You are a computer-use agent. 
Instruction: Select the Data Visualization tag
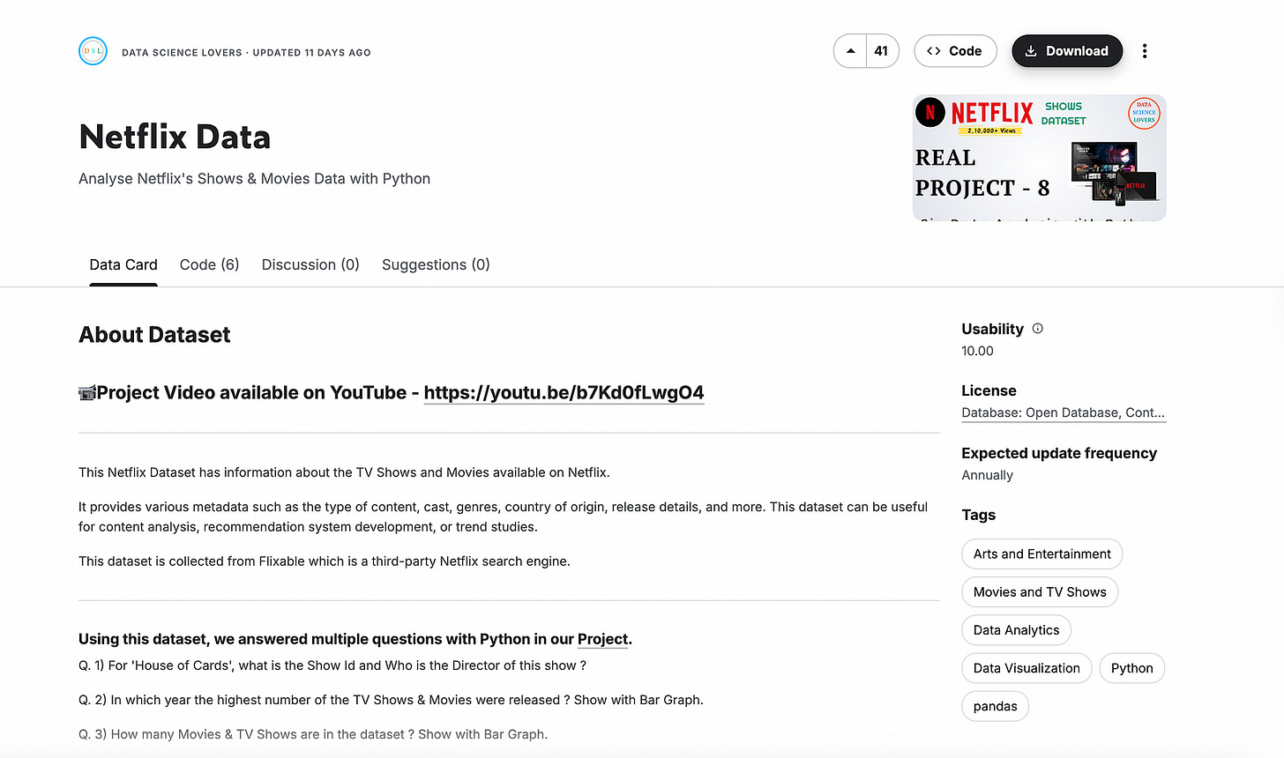[1026, 668]
